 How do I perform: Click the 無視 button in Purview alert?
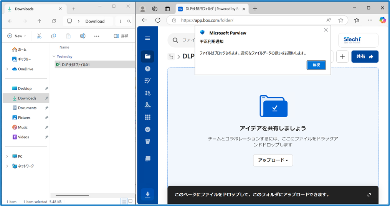coord(316,65)
